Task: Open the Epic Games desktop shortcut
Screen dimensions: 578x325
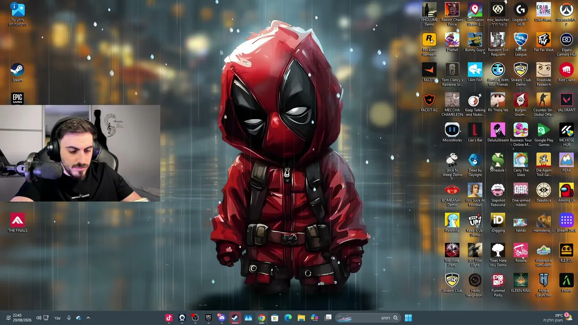Action: point(17,98)
